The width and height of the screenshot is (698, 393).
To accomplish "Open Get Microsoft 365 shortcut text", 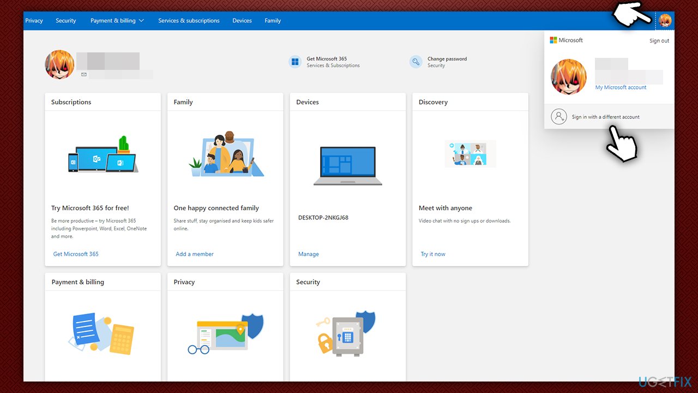I will click(327, 59).
